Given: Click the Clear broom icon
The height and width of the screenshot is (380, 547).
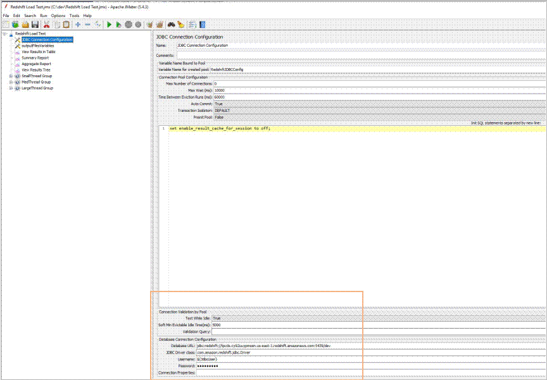Looking at the screenshot, I should 149,25.
